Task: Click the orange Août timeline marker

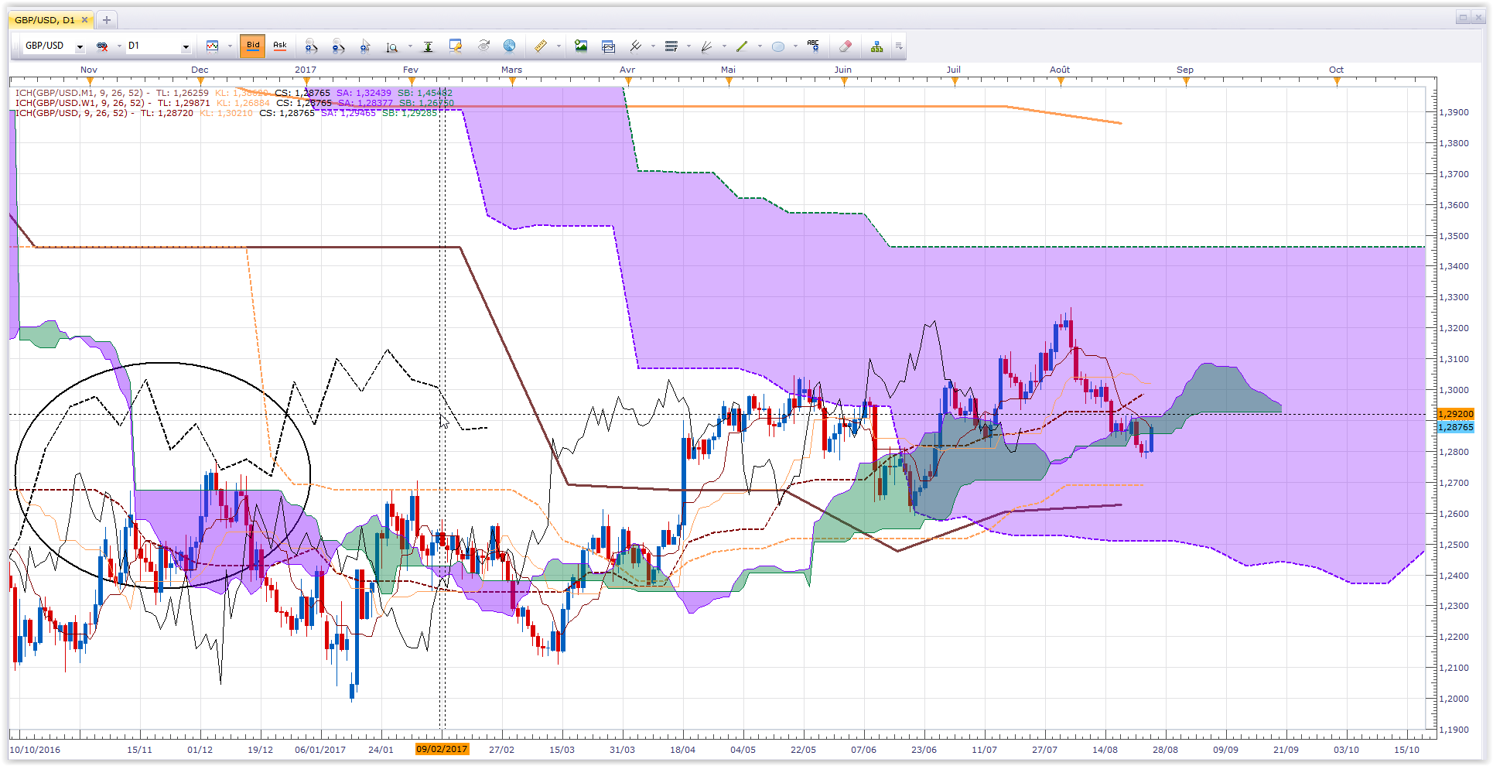Action: pos(1061,80)
